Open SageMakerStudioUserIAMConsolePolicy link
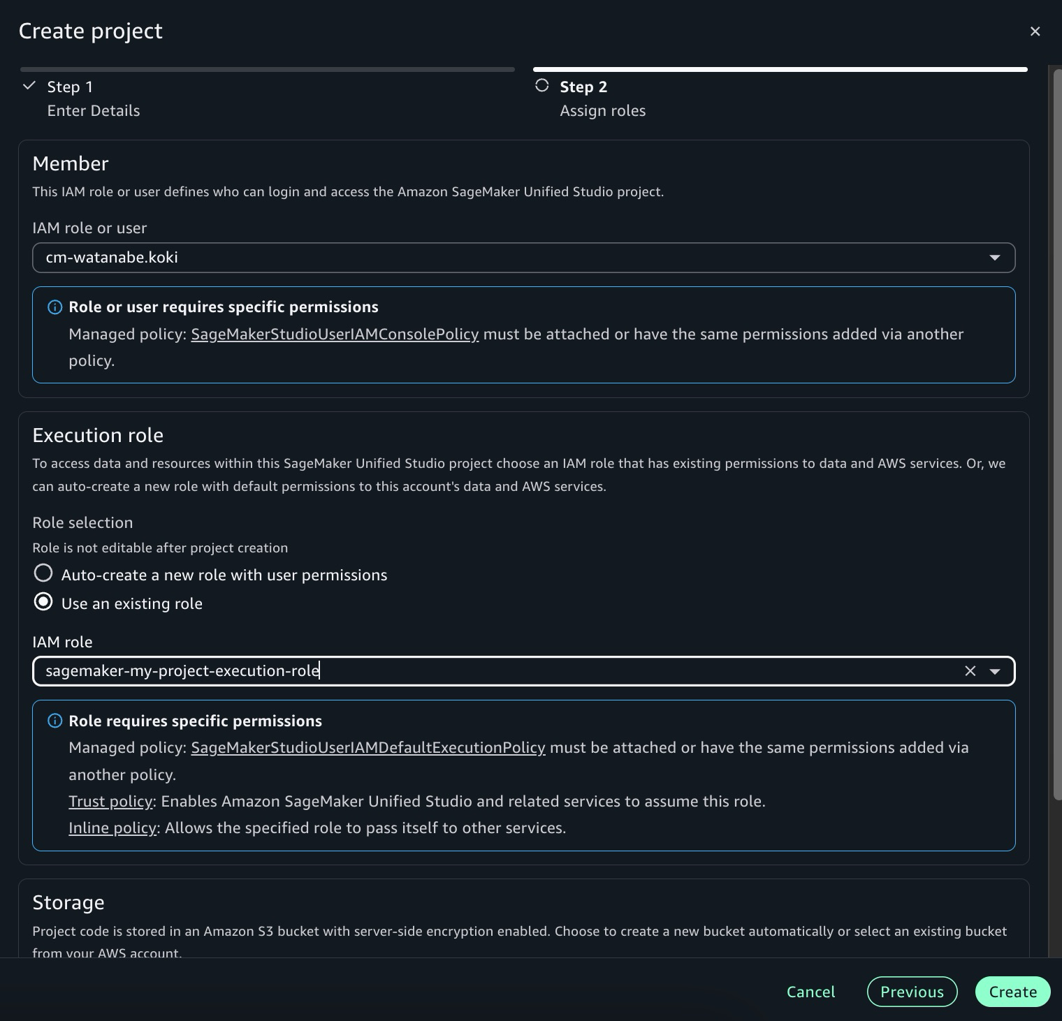This screenshot has height=1021, width=1062. tap(335, 335)
